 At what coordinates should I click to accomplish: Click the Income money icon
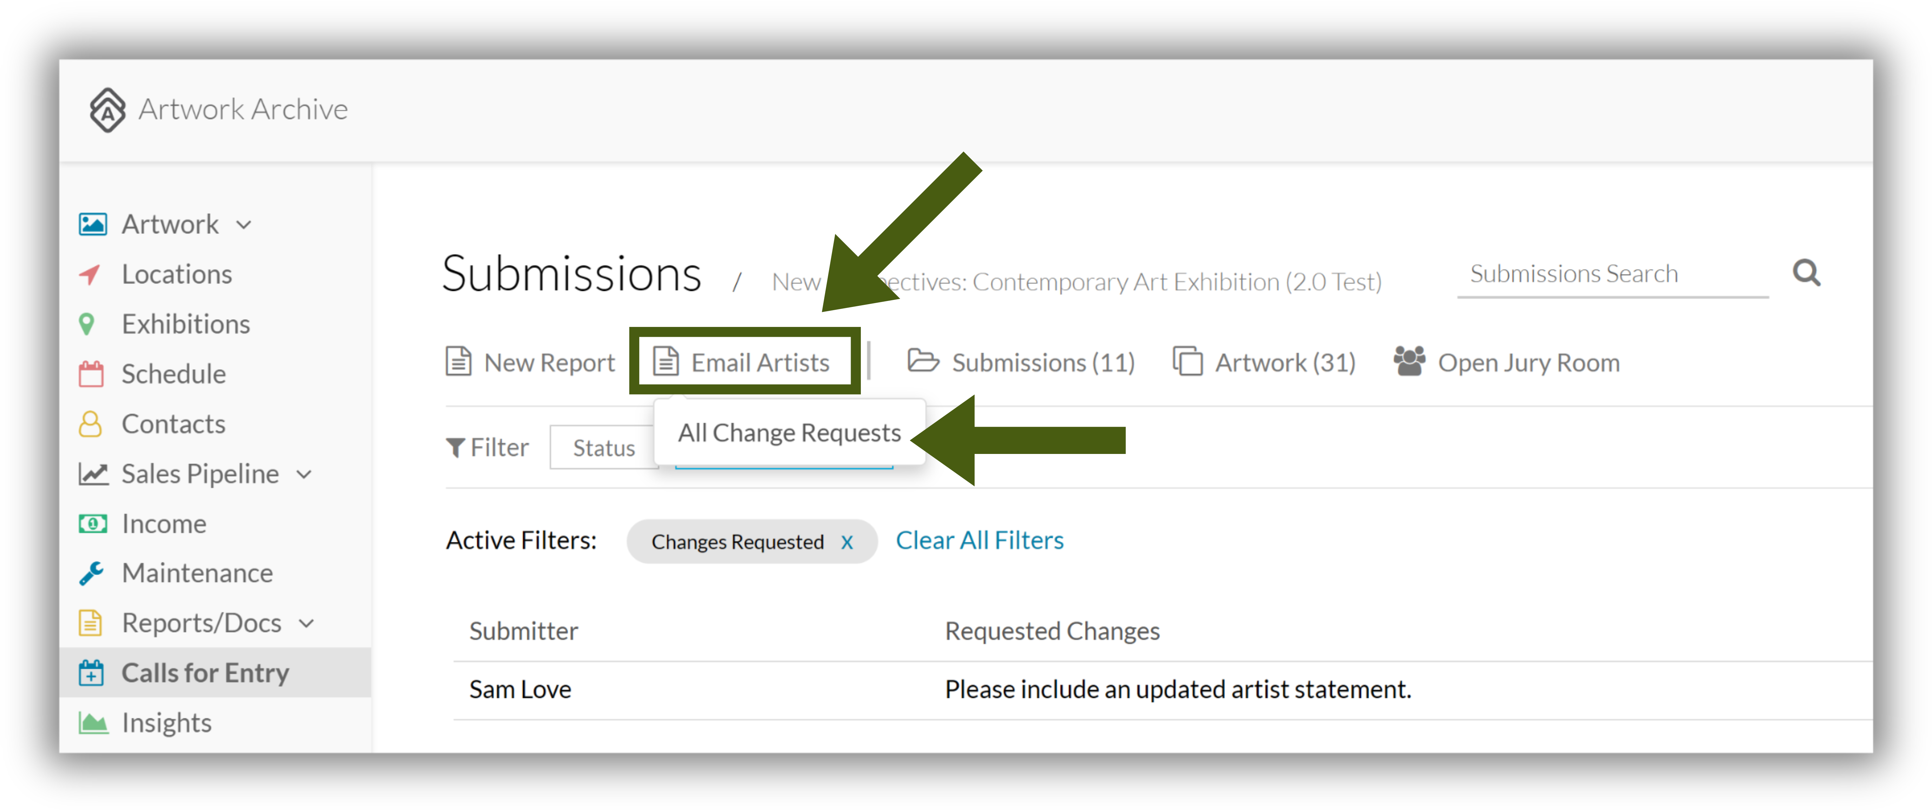click(x=92, y=523)
